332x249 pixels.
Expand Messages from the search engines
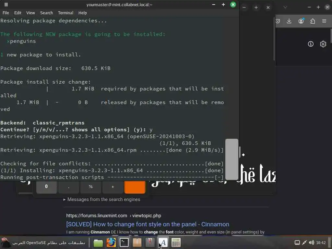[x=101, y=199]
